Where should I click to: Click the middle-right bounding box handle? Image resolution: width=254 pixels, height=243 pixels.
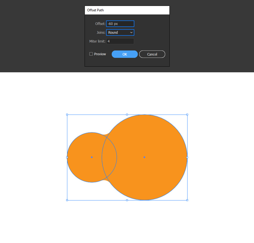click(x=187, y=157)
